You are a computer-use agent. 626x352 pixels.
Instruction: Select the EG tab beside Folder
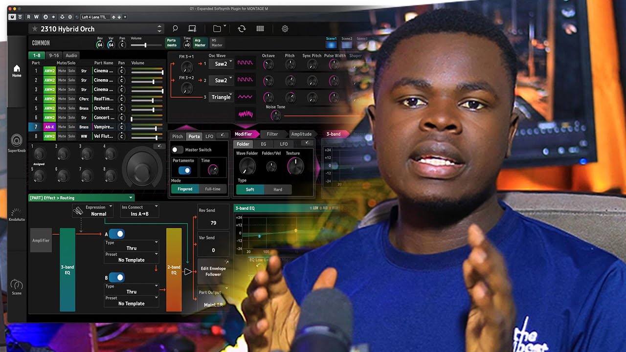coord(263,144)
